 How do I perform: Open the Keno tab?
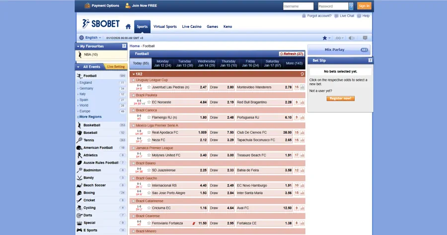[x=227, y=26]
